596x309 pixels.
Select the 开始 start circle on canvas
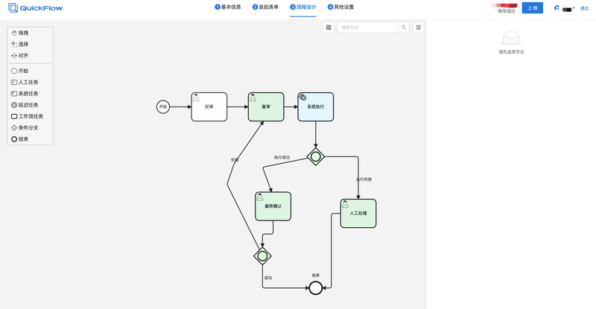pyautogui.click(x=163, y=106)
